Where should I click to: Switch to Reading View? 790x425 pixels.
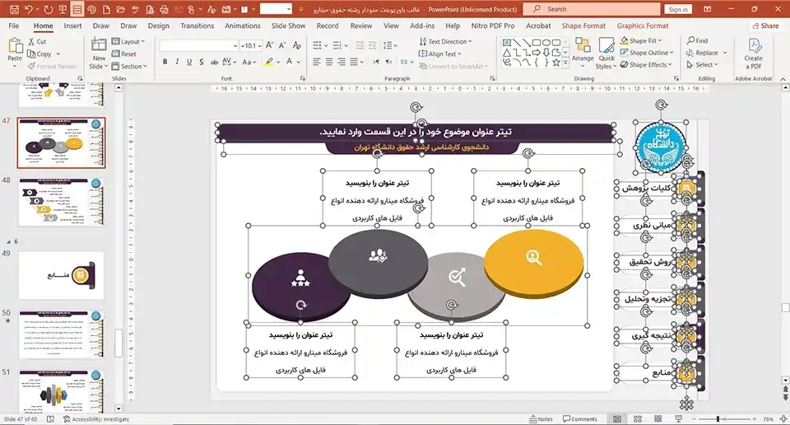tap(658, 419)
